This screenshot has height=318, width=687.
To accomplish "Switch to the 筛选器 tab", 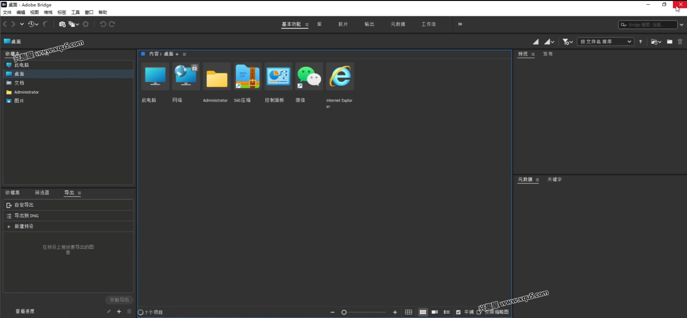I will 42,192.
